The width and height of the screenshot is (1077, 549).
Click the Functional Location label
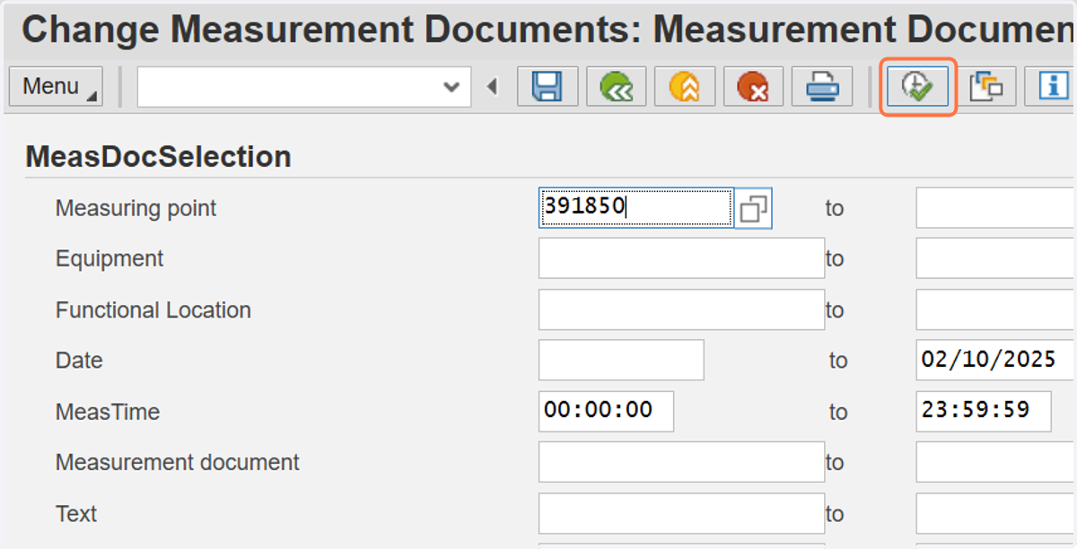coord(153,309)
